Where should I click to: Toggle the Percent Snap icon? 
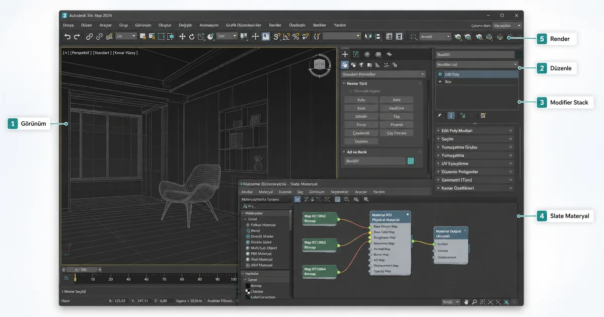(x=296, y=36)
